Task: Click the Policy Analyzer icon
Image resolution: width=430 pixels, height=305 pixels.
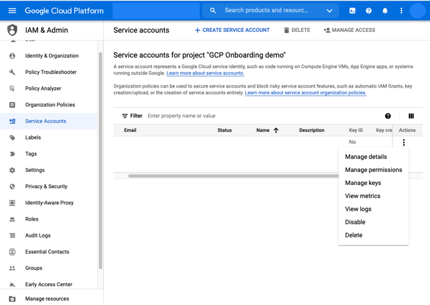Action: coord(12,88)
